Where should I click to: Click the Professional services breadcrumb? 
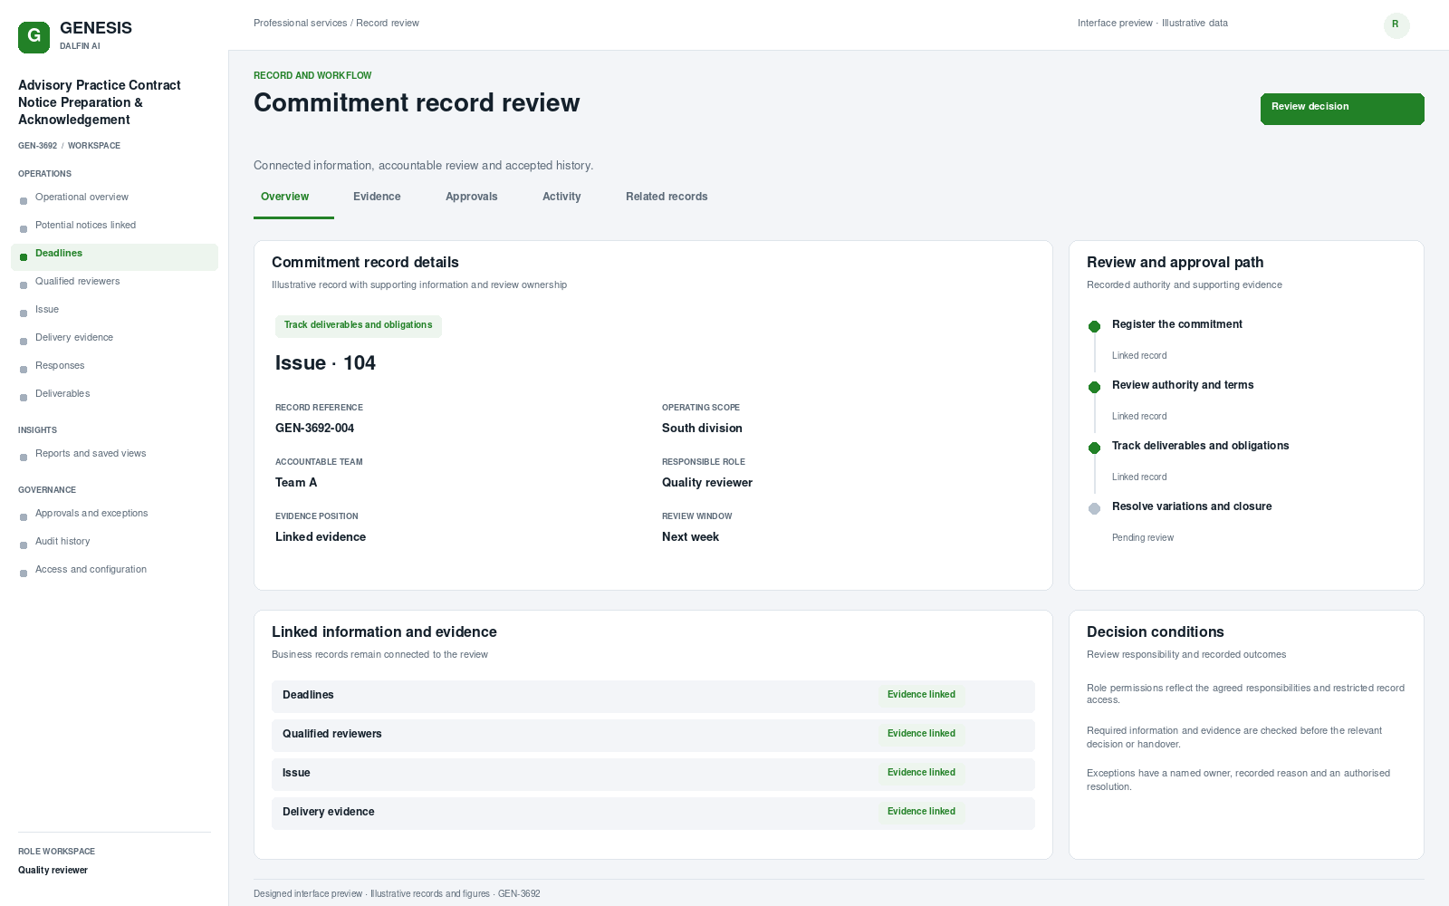[x=300, y=24]
